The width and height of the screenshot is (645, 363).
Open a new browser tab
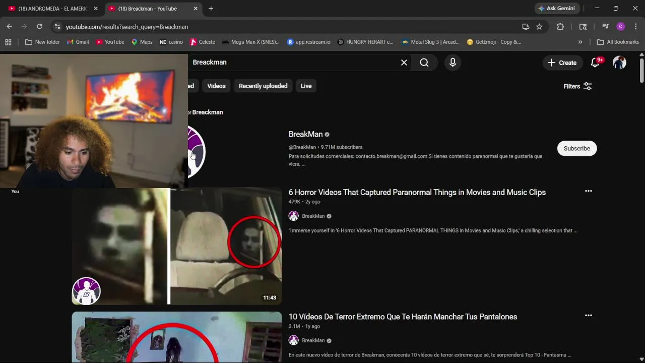tap(211, 9)
